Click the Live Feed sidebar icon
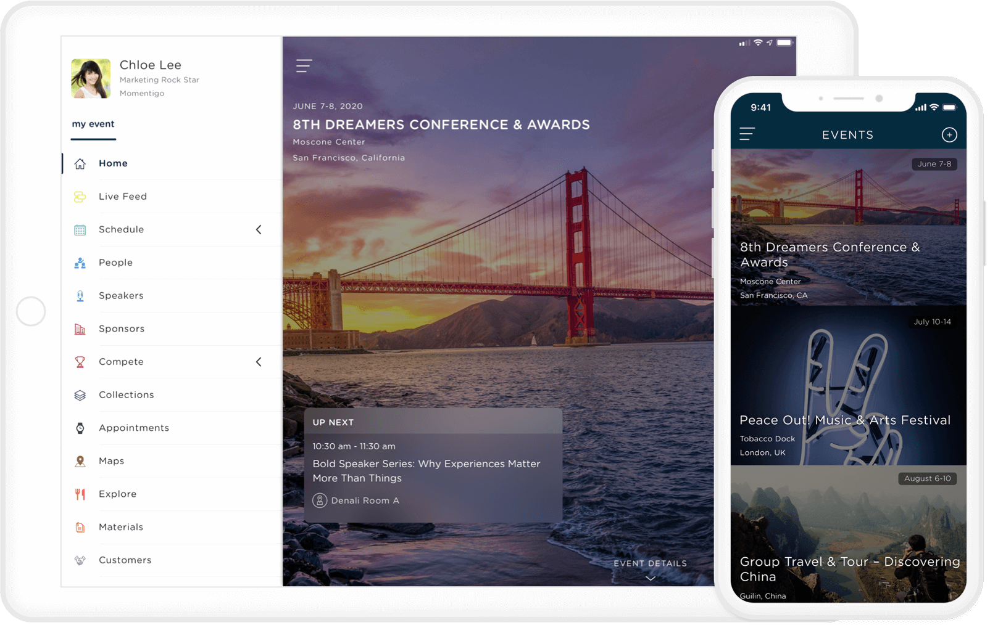 pyautogui.click(x=80, y=197)
